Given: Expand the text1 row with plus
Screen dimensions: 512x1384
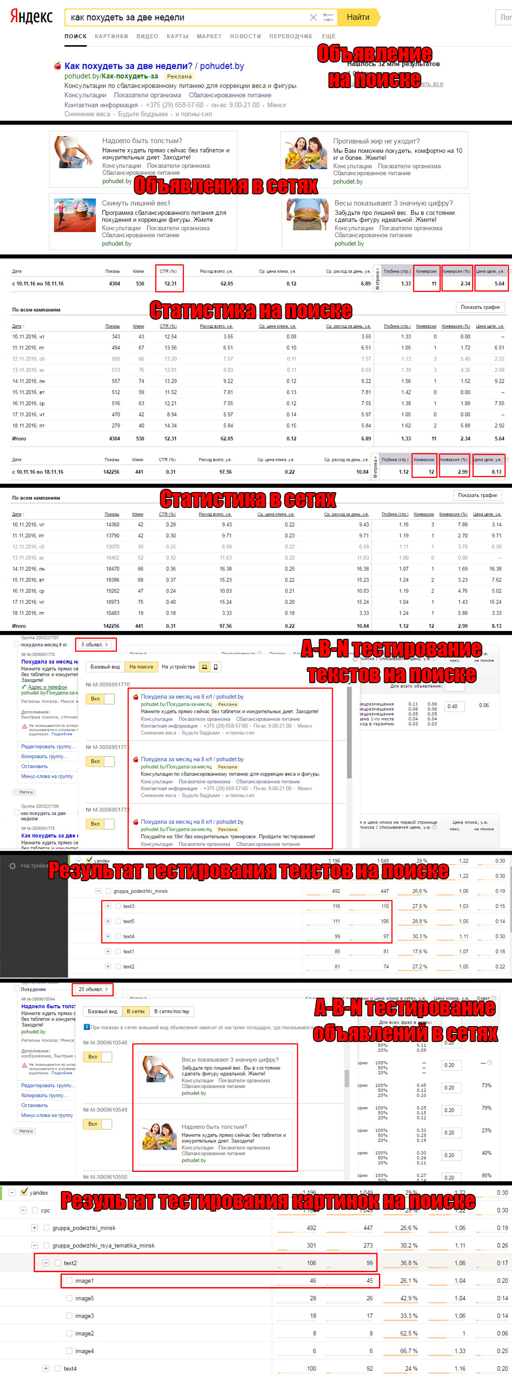Looking at the screenshot, I should click(x=108, y=951).
